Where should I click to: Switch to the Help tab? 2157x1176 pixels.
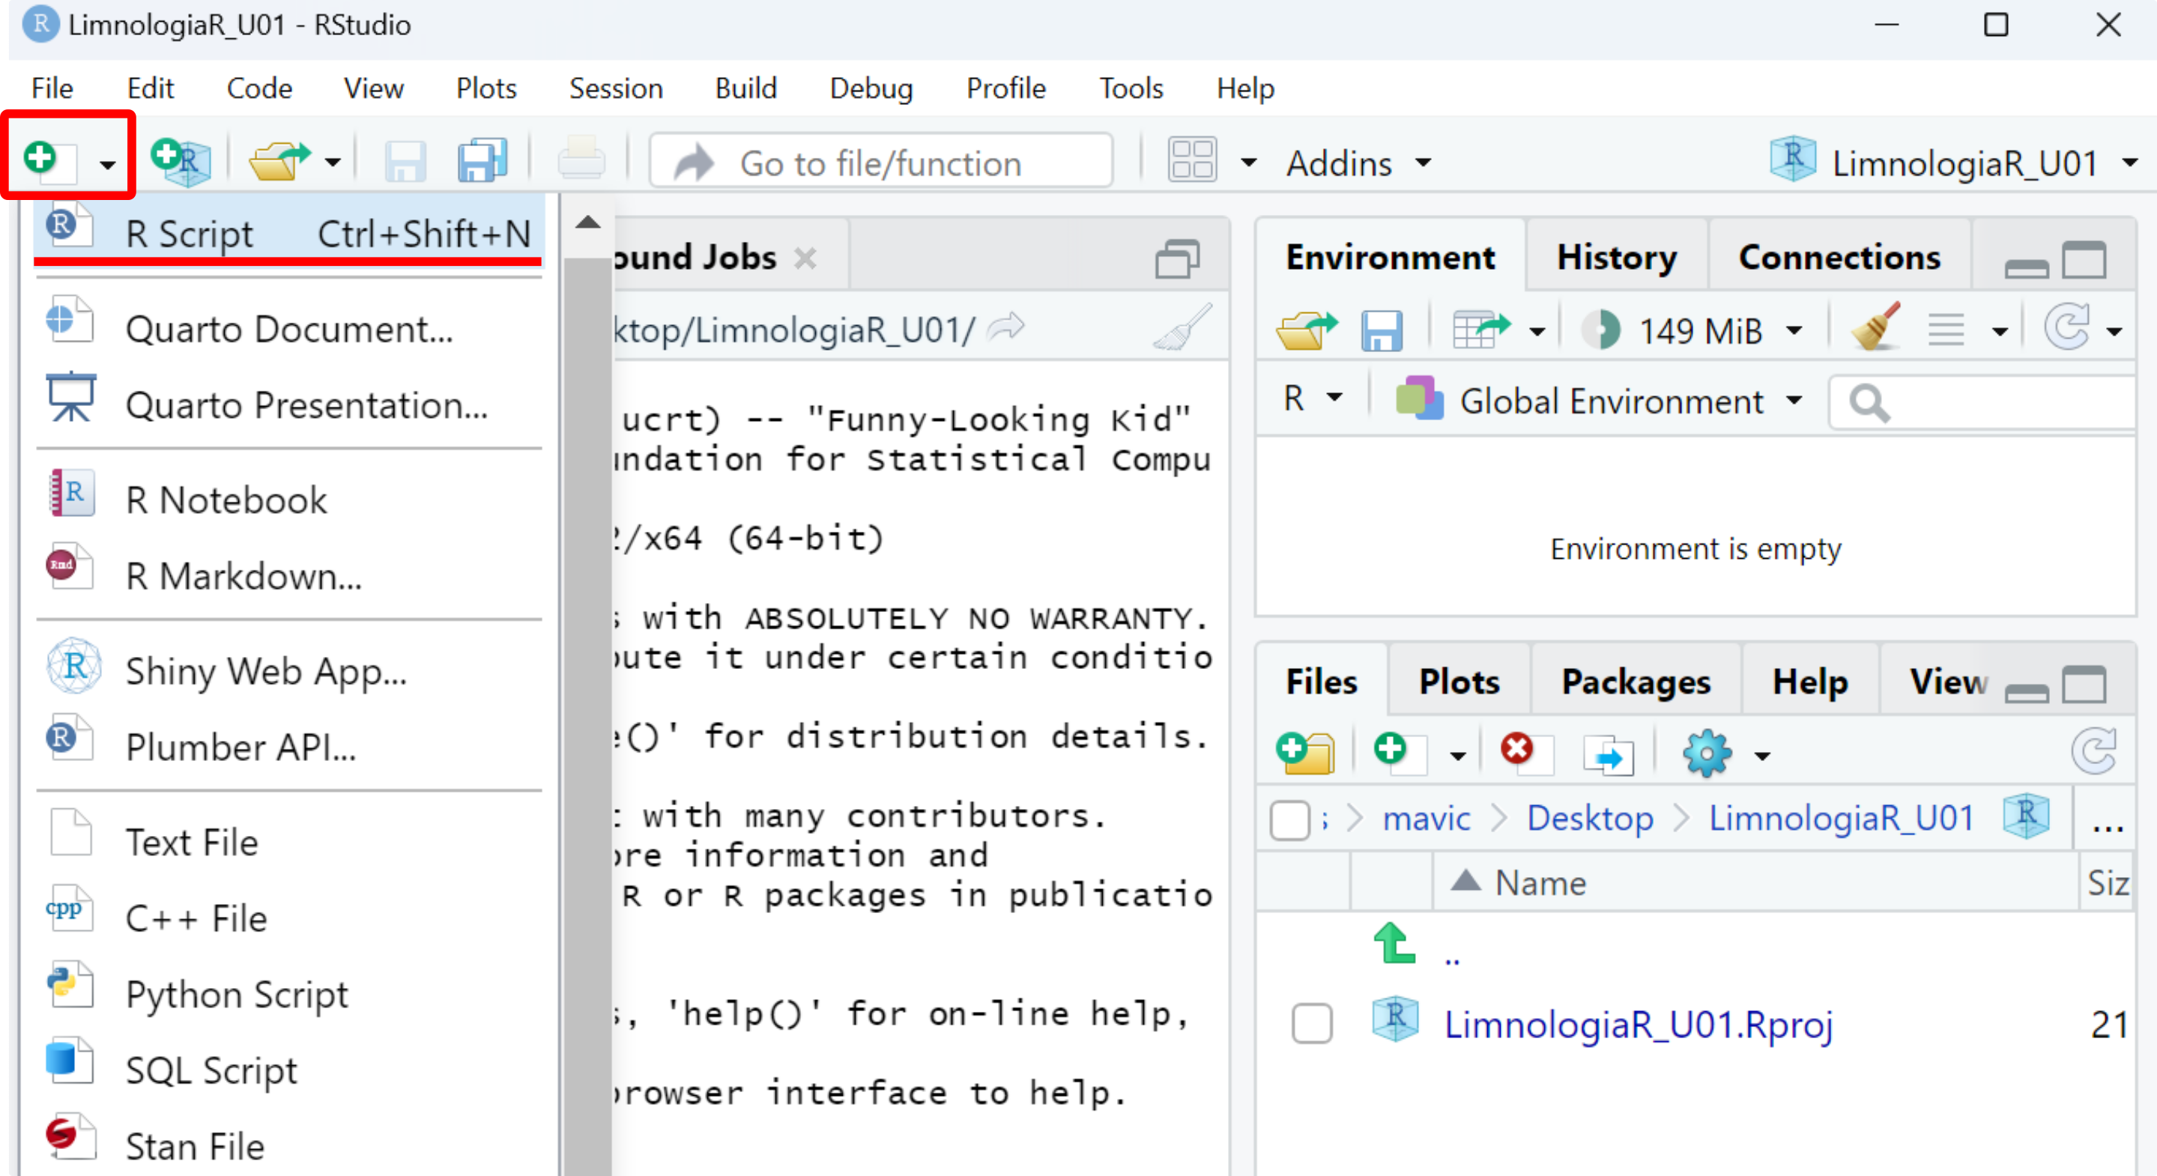click(x=1809, y=682)
